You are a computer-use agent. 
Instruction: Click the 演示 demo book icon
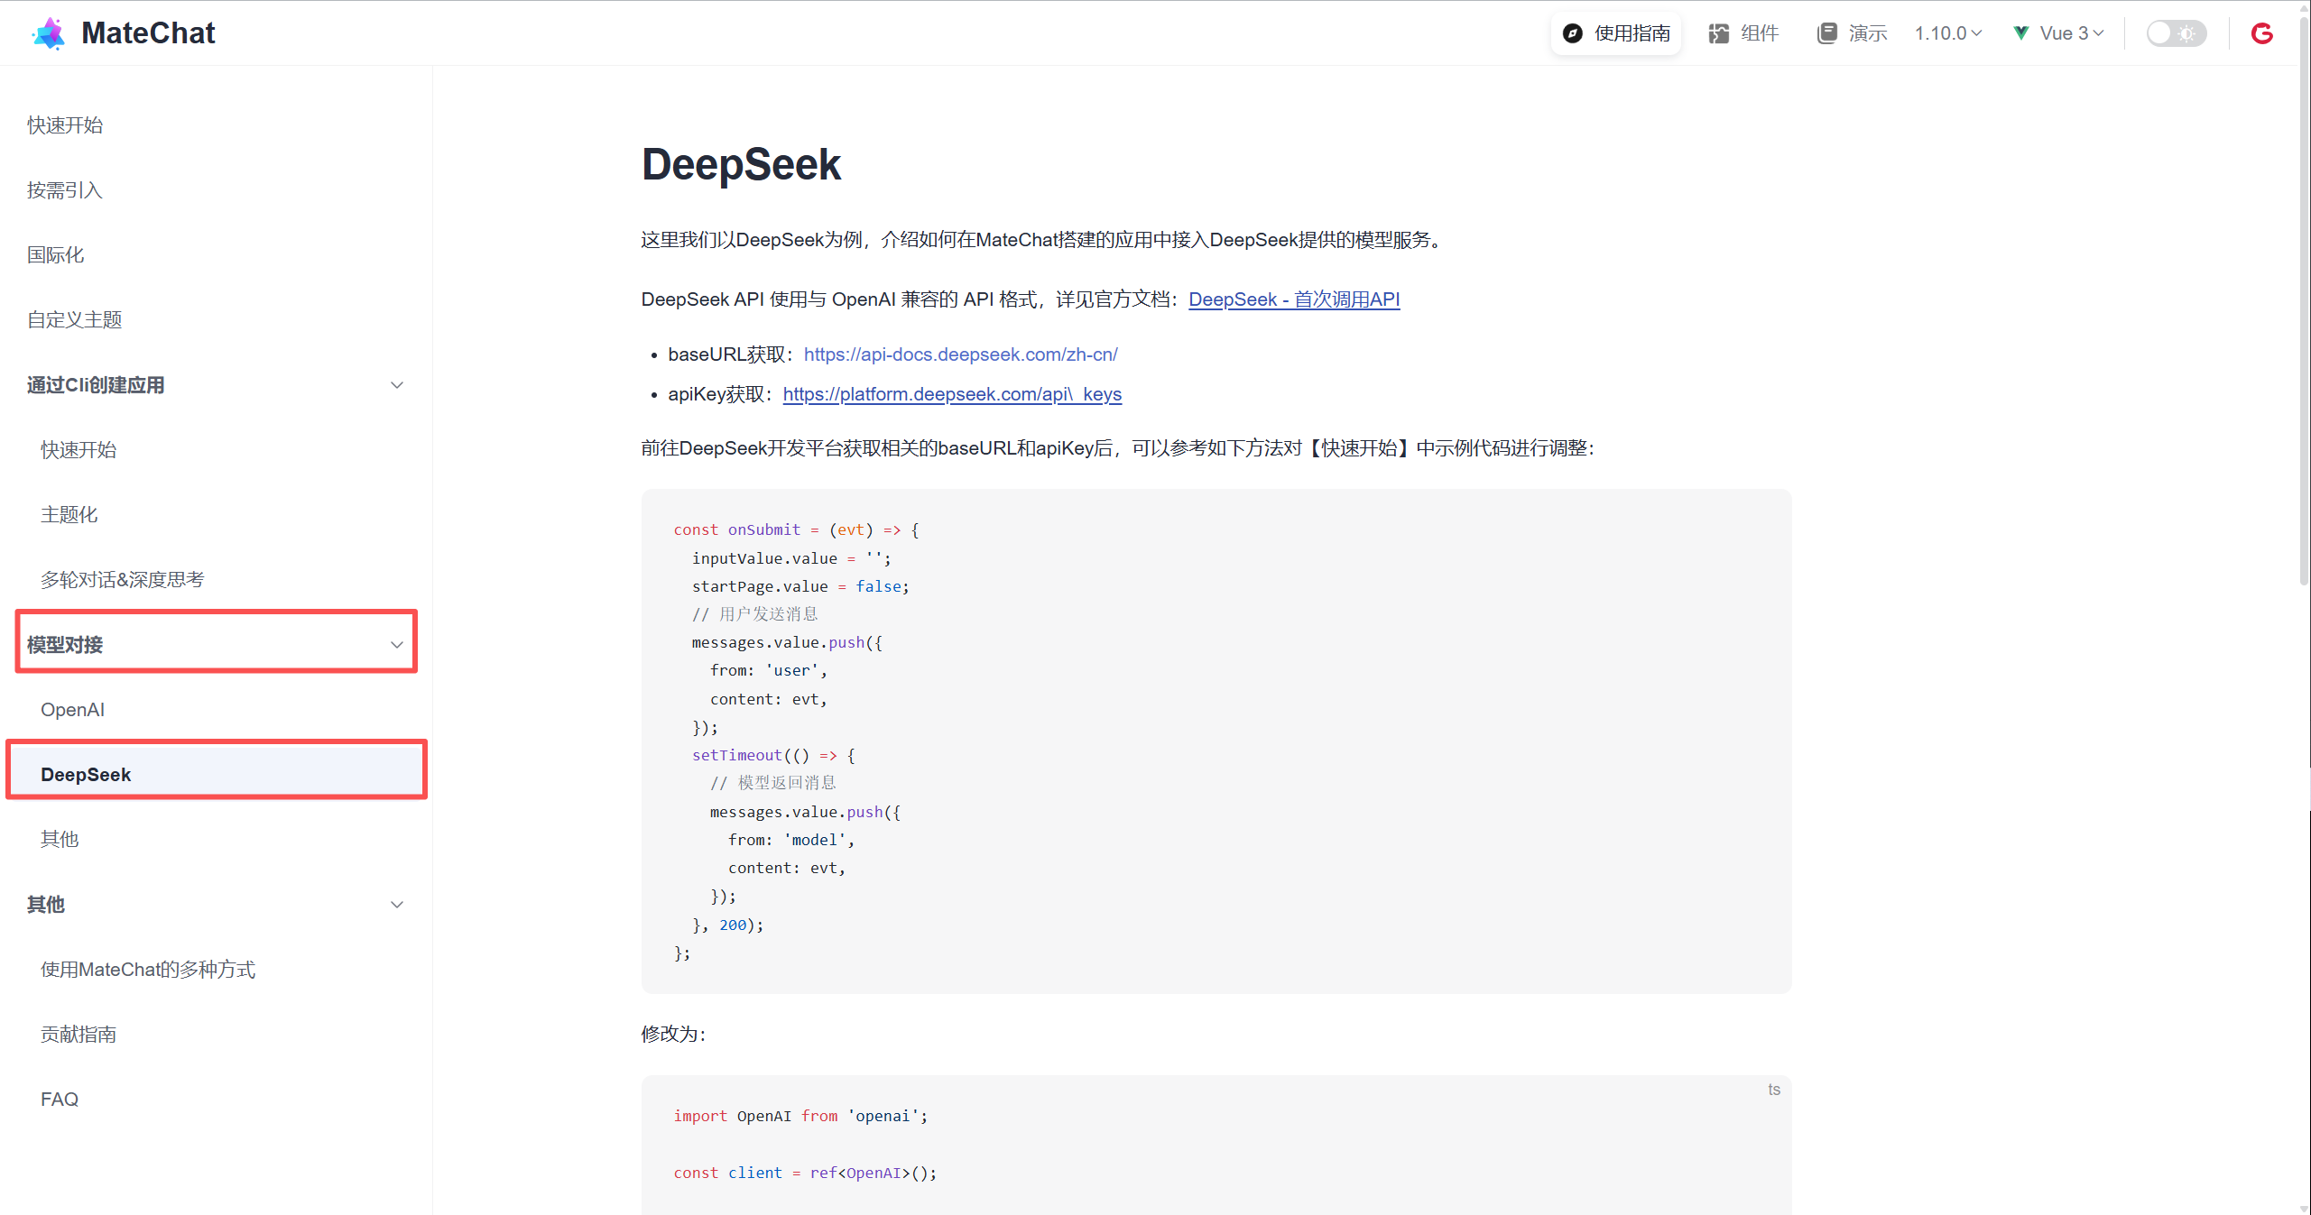[1826, 33]
